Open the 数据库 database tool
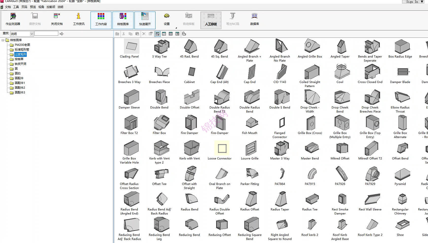This screenshot has width=428, height=243. point(254,20)
